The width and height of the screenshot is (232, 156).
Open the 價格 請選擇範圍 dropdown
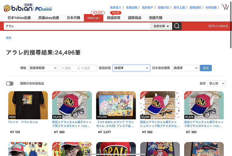43,68
